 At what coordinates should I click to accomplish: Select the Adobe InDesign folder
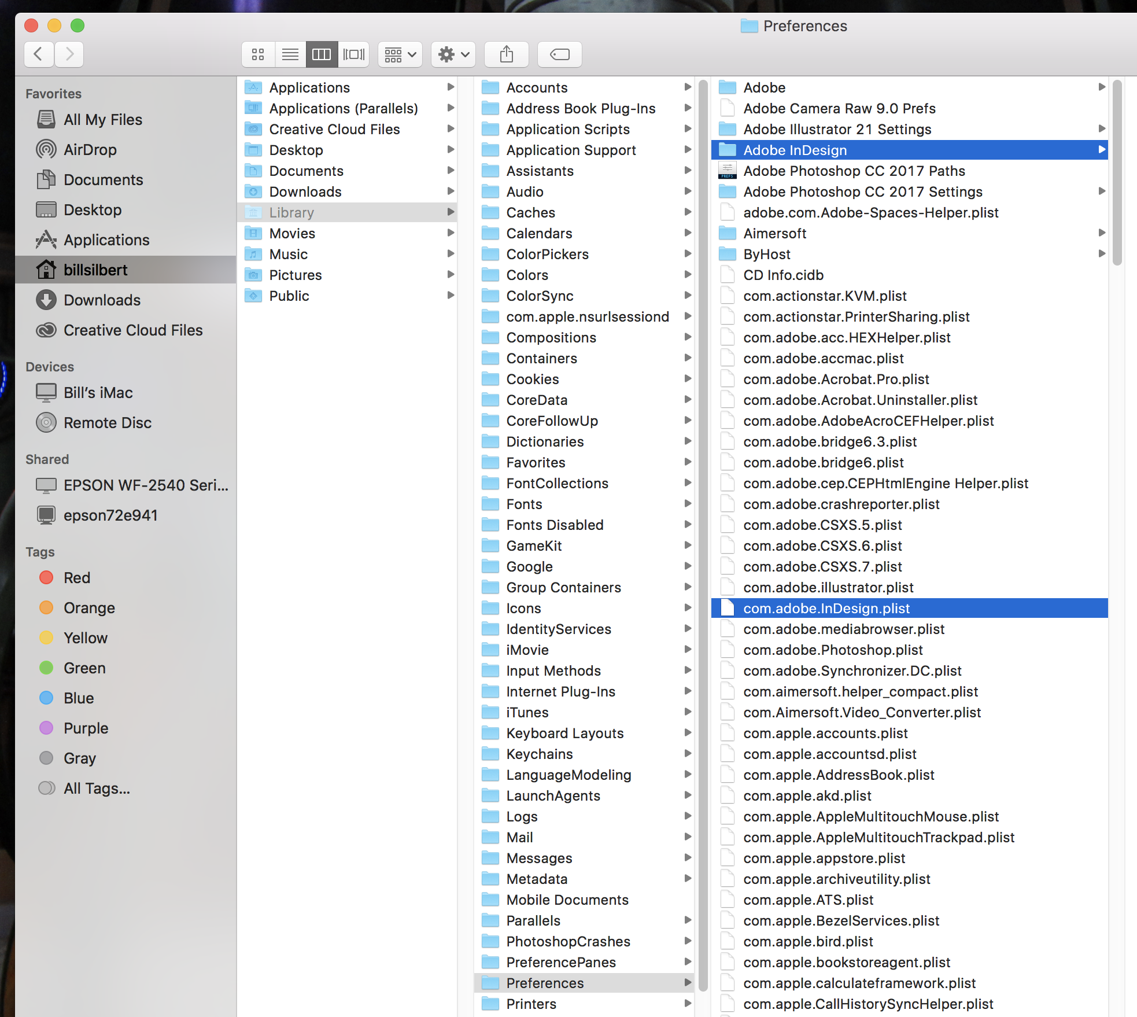point(910,150)
